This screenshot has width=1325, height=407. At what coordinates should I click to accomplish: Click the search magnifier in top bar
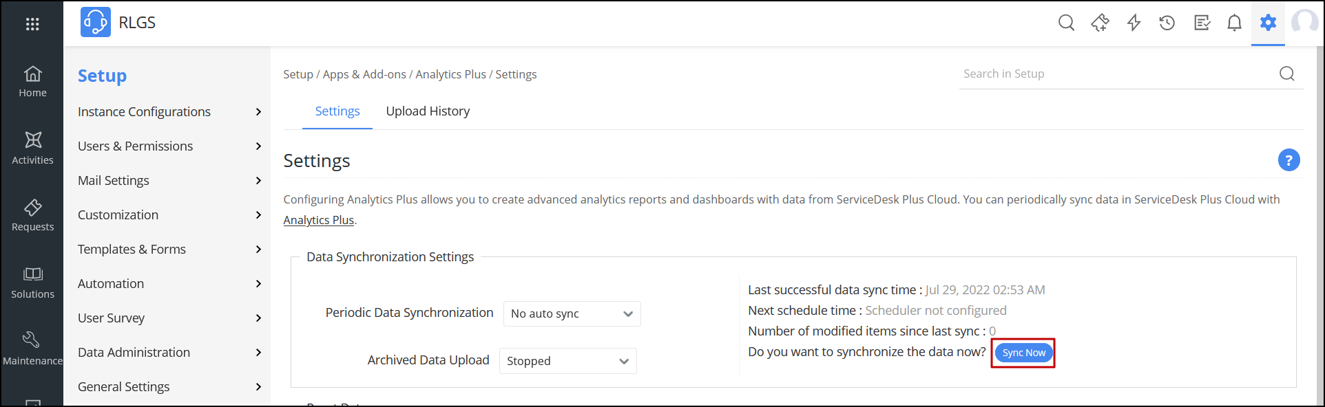pyautogui.click(x=1066, y=23)
